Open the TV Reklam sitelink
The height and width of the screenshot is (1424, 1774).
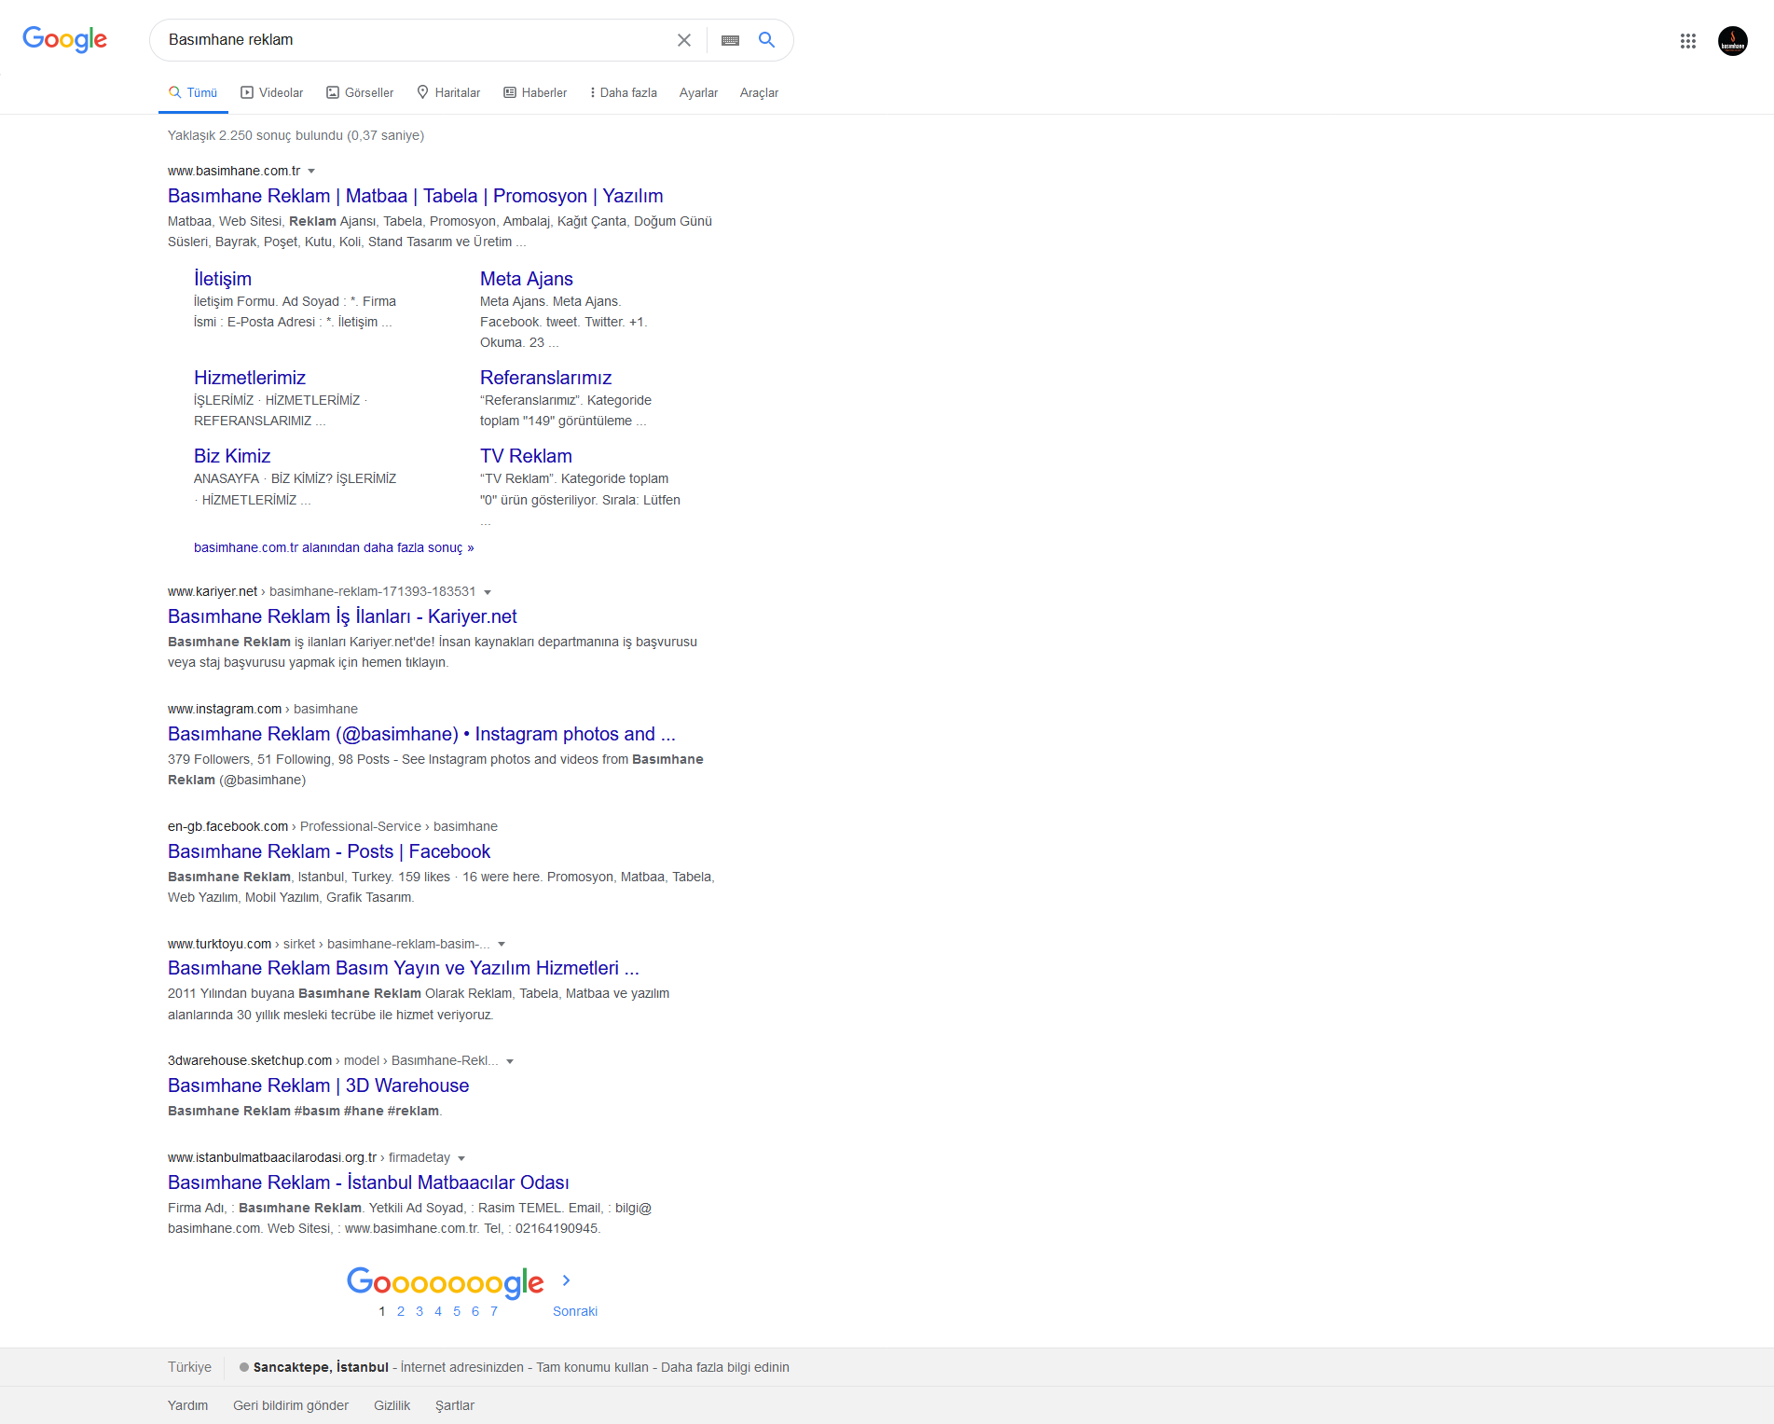click(526, 456)
